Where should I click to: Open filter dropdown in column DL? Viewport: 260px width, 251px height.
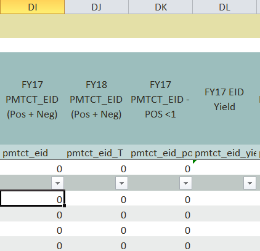click(x=250, y=183)
